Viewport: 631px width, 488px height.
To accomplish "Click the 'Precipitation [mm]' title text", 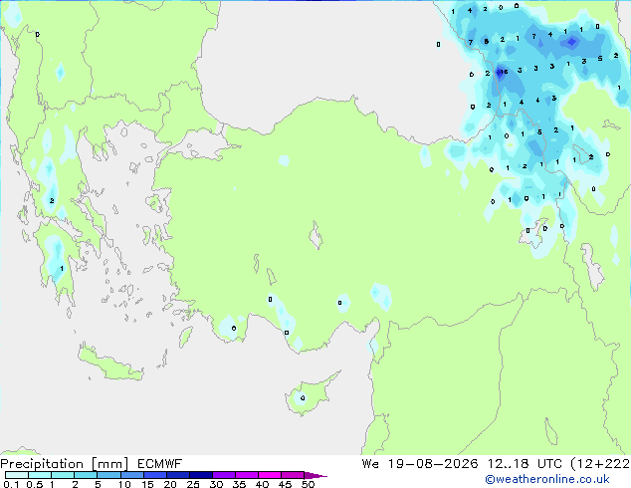I will coord(64,464).
